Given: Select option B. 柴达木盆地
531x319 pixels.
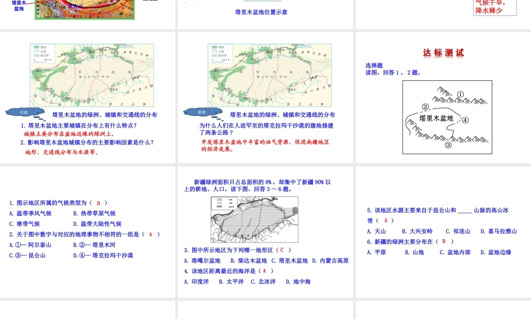Looking at the screenshot, I should (249, 261).
